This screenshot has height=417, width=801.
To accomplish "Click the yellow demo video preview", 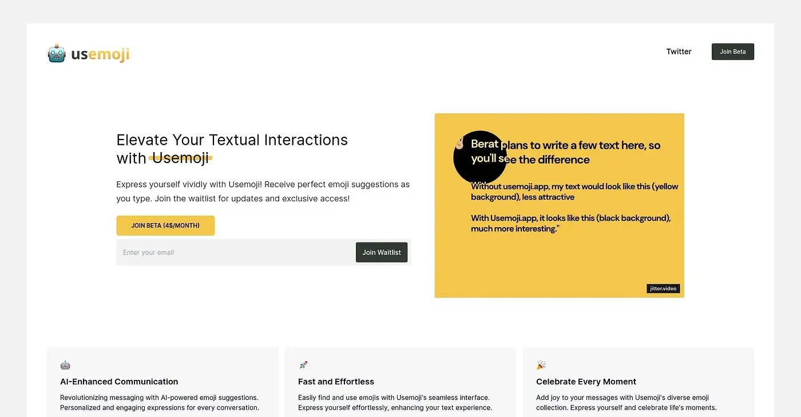I will (x=559, y=205).
